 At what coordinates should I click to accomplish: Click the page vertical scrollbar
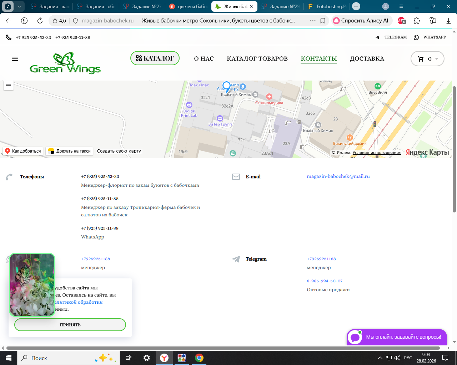[x=454, y=149]
